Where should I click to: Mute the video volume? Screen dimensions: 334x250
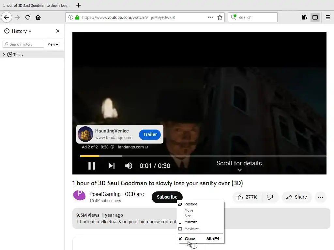coord(129,166)
